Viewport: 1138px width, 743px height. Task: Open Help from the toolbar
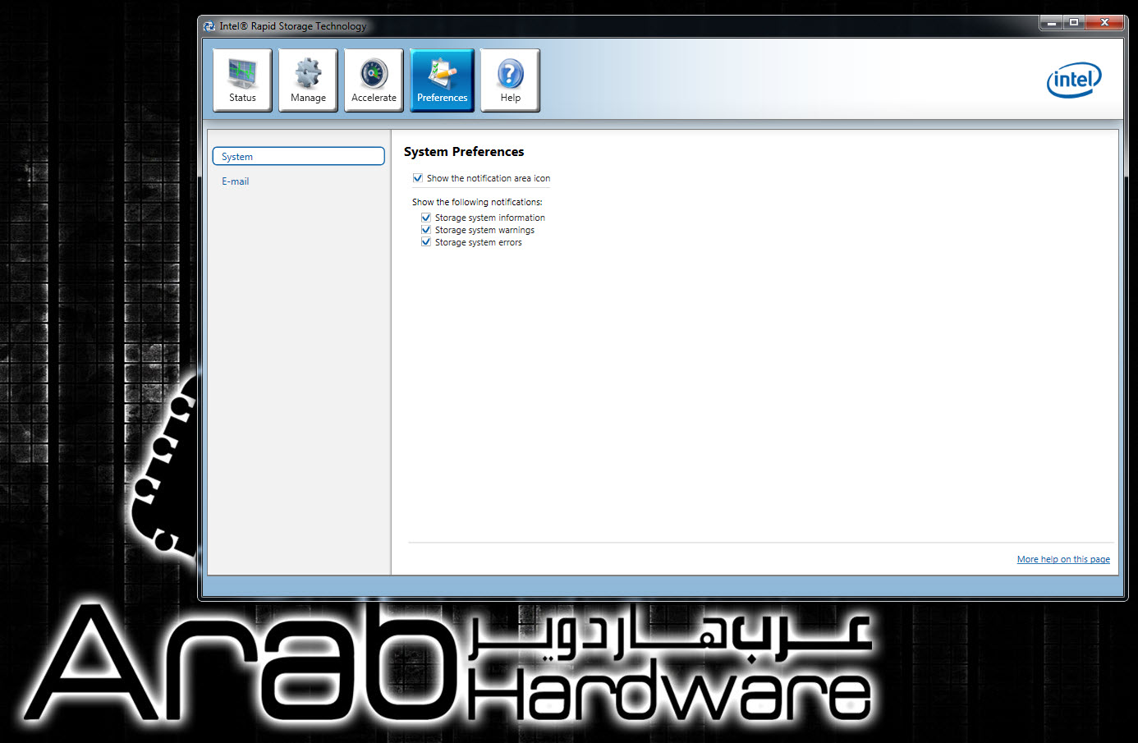pyautogui.click(x=510, y=80)
